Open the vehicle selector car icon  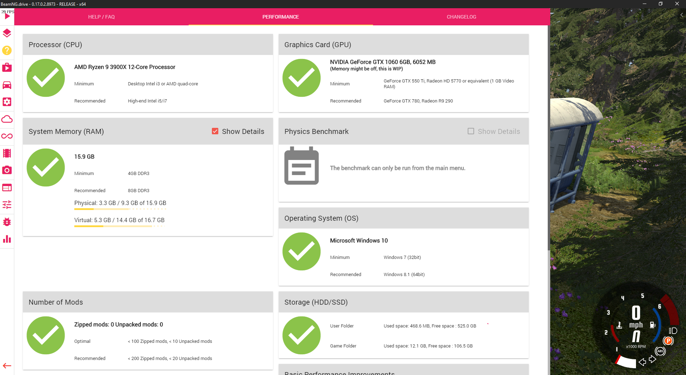[7, 85]
